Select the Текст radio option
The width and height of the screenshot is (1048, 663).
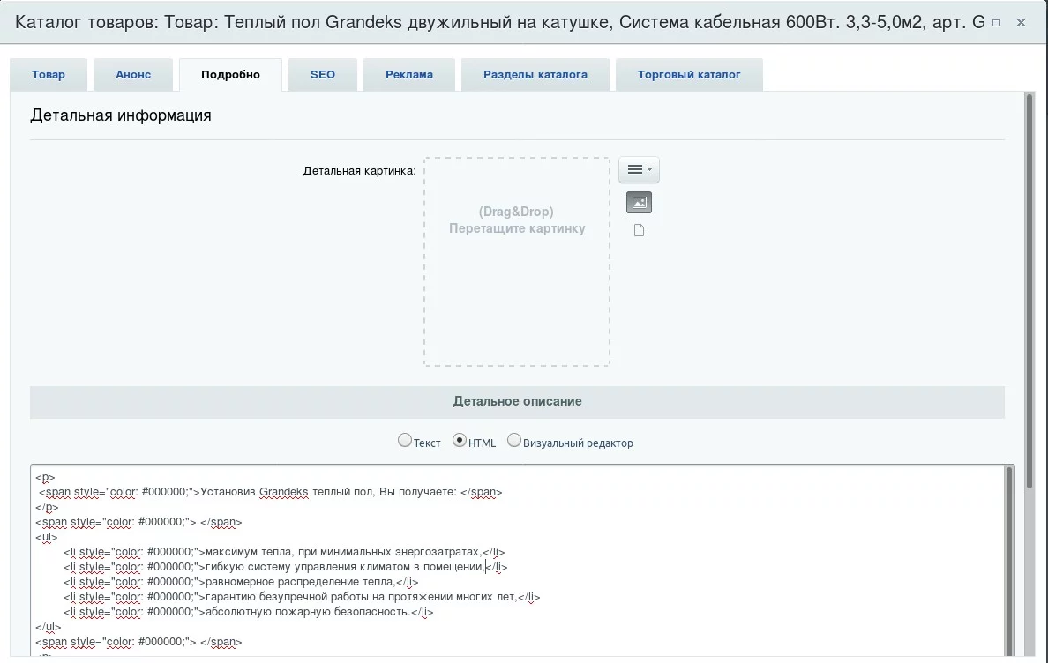(405, 440)
